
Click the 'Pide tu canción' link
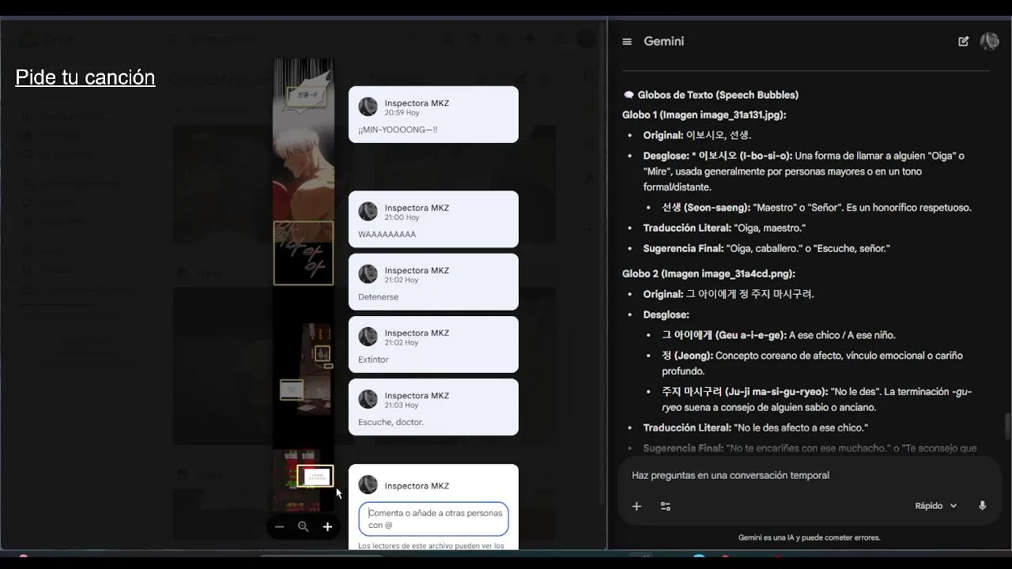coord(85,77)
